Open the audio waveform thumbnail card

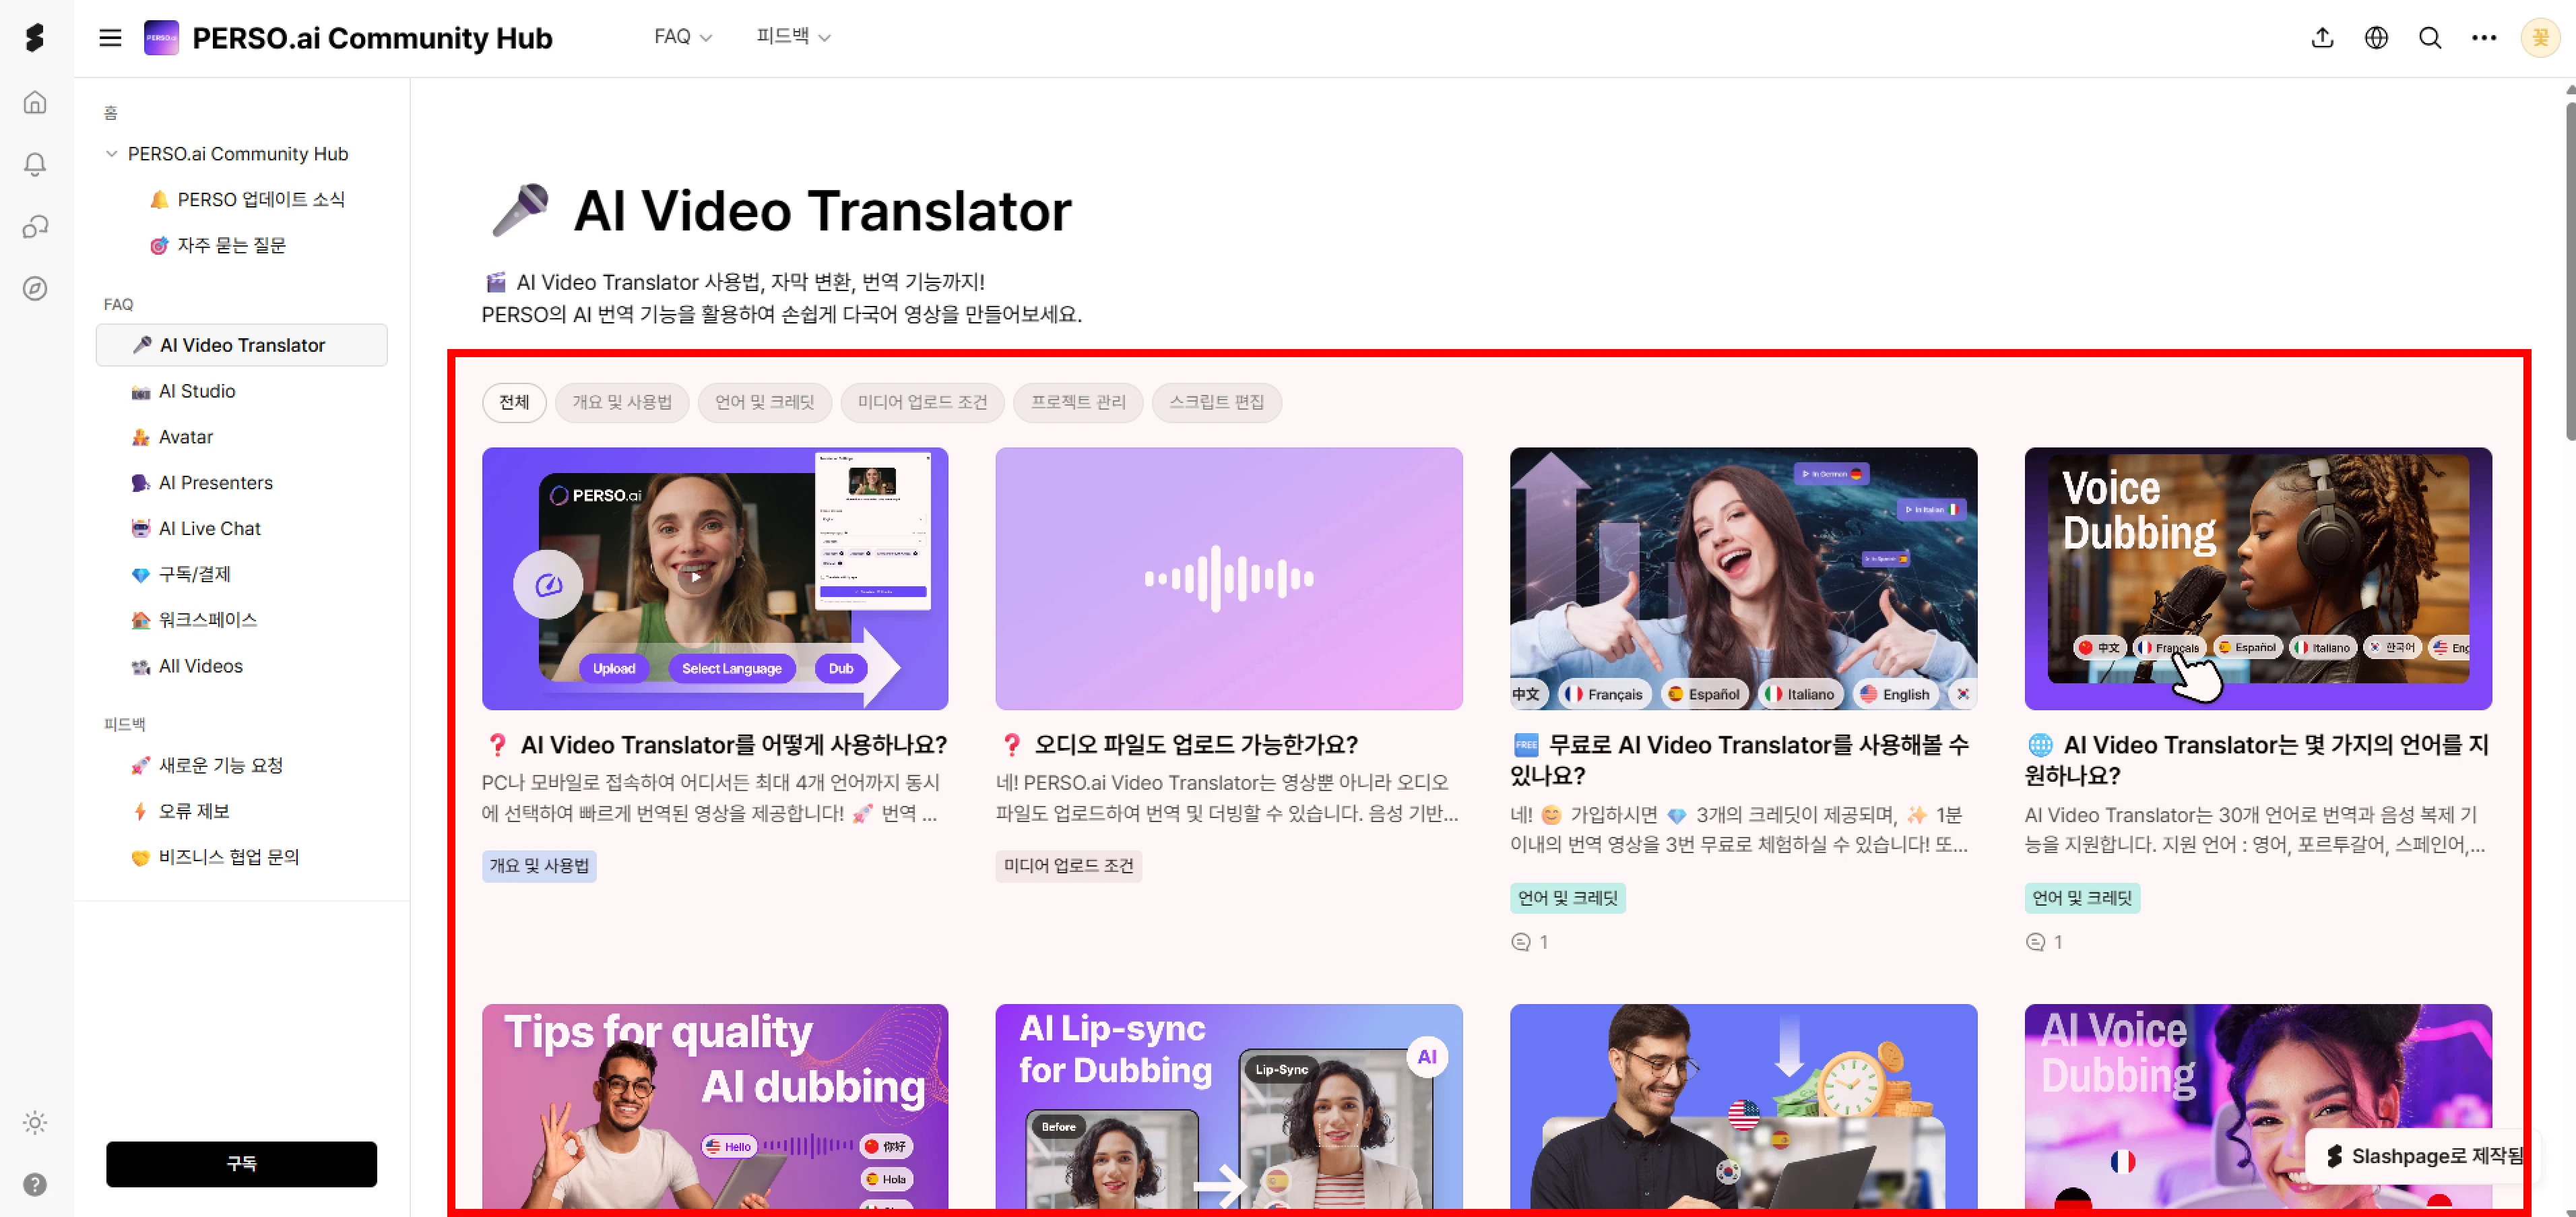click(1229, 578)
